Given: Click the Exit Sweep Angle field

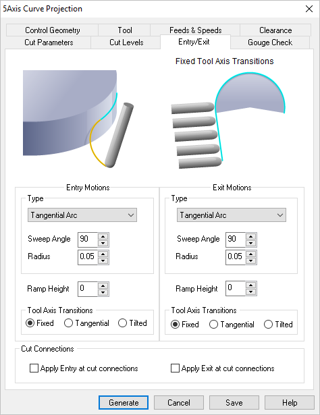Looking at the screenshot, I should click(236, 240).
